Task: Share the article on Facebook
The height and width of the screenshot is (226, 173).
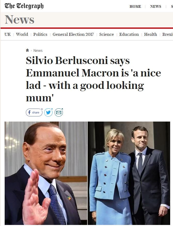Action: pyautogui.click(x=34, y=112)
